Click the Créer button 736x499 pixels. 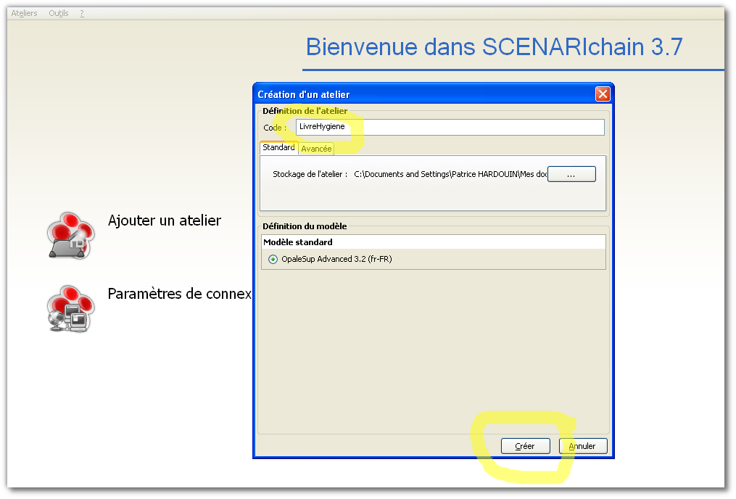(525, 446)
